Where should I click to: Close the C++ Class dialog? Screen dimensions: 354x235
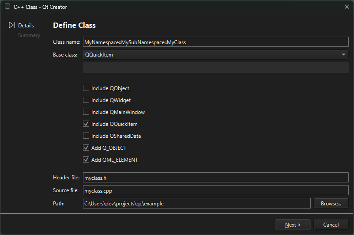[x=346, y=7]
